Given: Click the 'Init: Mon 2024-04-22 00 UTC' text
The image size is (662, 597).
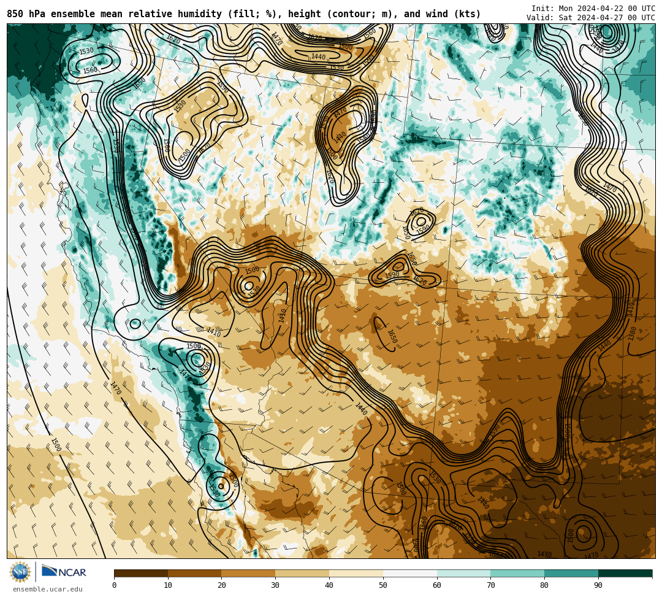Looking at the screenshot, I should click(x=593, y=8).
